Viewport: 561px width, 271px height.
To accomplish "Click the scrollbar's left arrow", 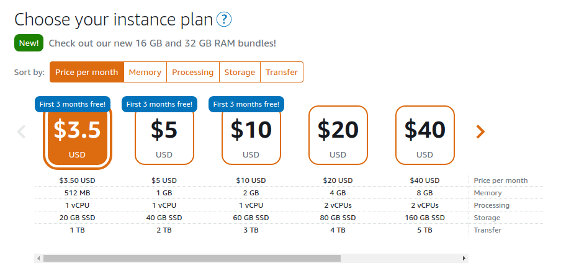I will tap(38, 258).
